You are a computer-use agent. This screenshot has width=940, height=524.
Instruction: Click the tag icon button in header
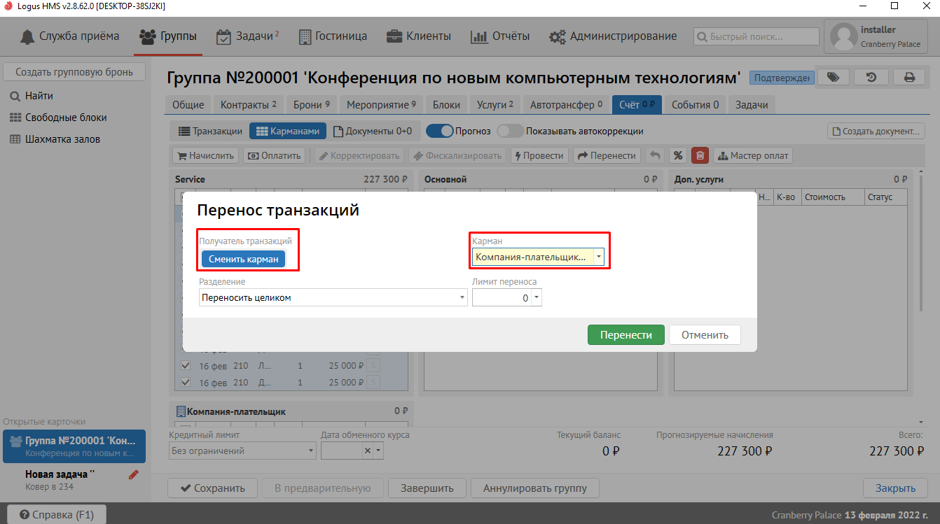[x=833, y=77]
